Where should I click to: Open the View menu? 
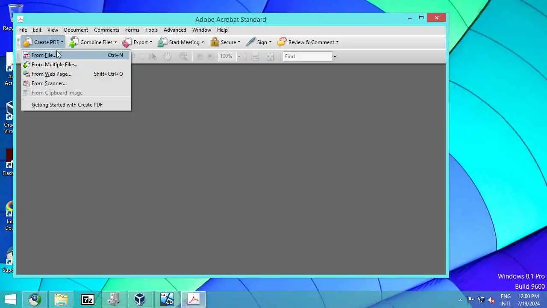53,30
